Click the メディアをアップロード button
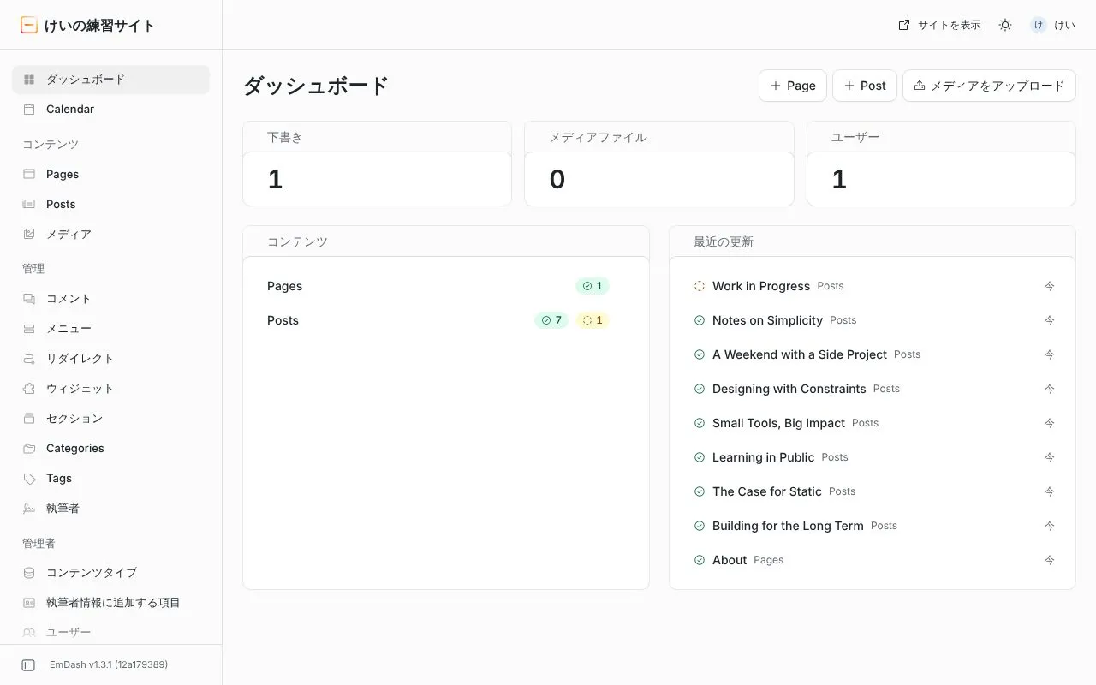1096x685 pixels. [x=989, y=86]
